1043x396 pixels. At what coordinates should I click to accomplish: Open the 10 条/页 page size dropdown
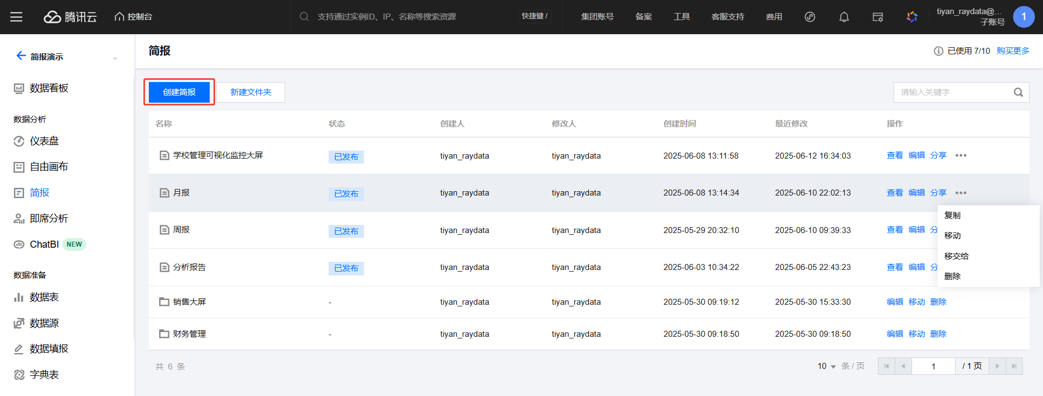(827, 366)
